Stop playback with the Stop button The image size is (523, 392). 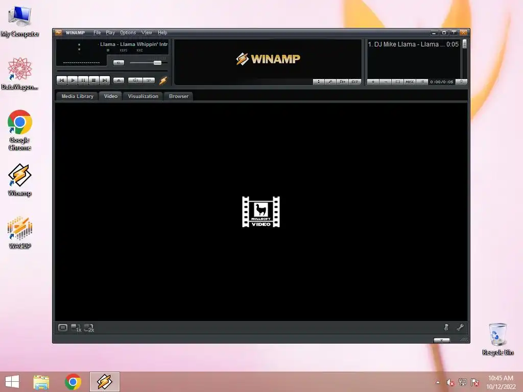pyautogui.click(x=94, y=80)
